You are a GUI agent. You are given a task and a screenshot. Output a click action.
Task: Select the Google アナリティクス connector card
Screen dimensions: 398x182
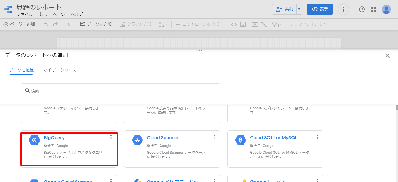(x=69, y=114)
